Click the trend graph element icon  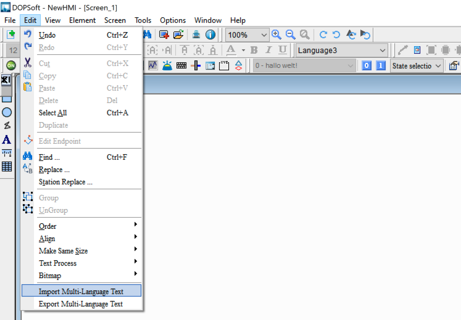point(153,65)
